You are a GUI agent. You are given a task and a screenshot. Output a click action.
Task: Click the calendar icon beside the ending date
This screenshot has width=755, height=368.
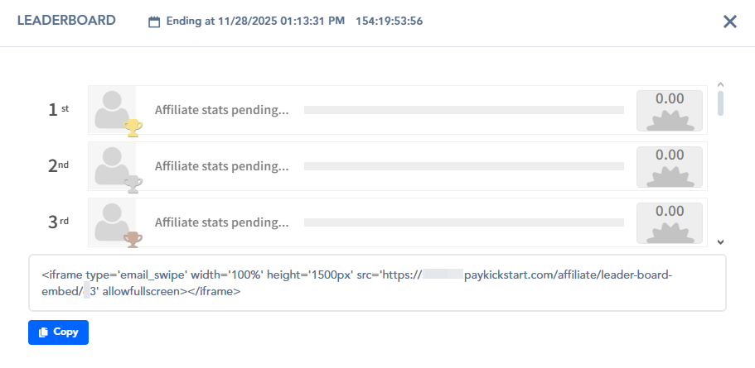154,22
